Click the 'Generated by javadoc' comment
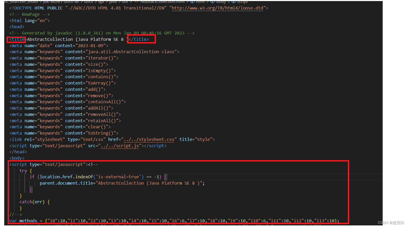This screenshot has width=408, height=227. point(102,33)
